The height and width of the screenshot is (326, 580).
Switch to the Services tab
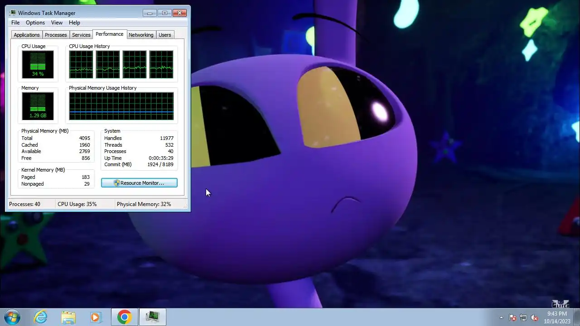point(81,35)
